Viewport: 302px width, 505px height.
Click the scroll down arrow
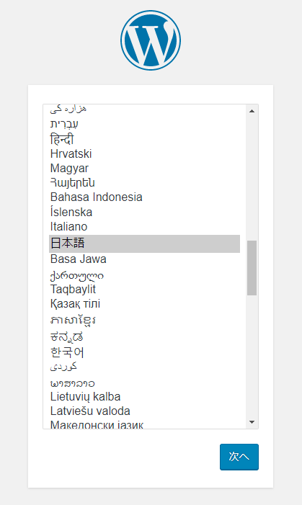click(252, 422)
